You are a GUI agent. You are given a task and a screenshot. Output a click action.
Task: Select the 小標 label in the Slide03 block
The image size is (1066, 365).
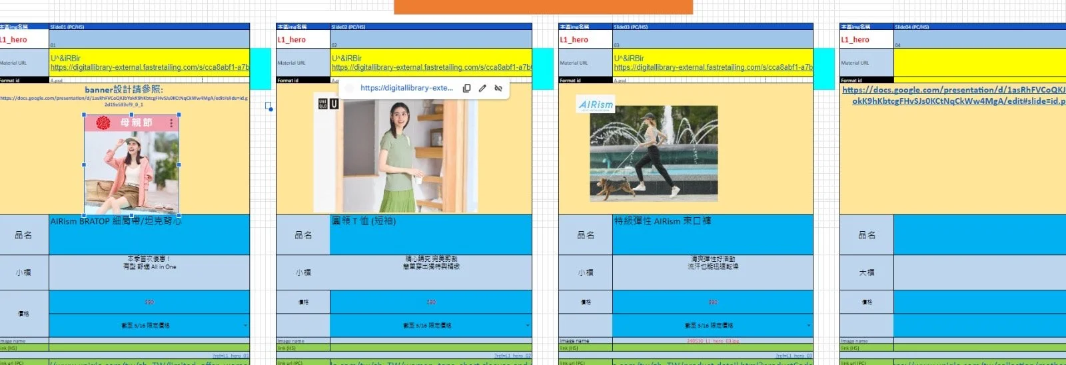click(x=586, y=272)
